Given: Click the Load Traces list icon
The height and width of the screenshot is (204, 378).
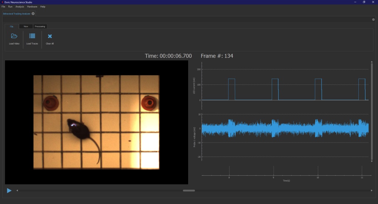Looking at the screenshot, I should click(32, 36).
